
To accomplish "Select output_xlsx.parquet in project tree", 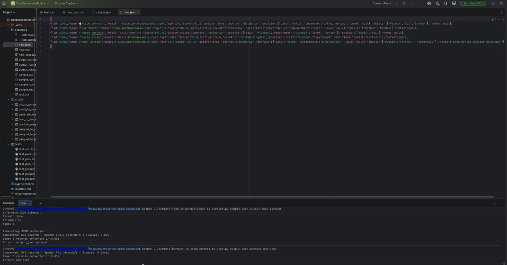I will (x=25, y=70).
